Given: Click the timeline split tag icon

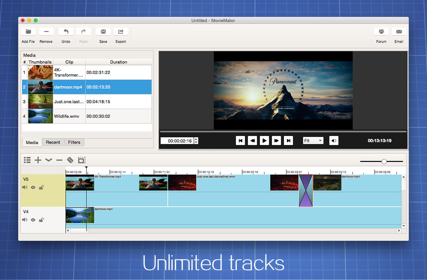Looking at the screenshot, I should (70, 160).
